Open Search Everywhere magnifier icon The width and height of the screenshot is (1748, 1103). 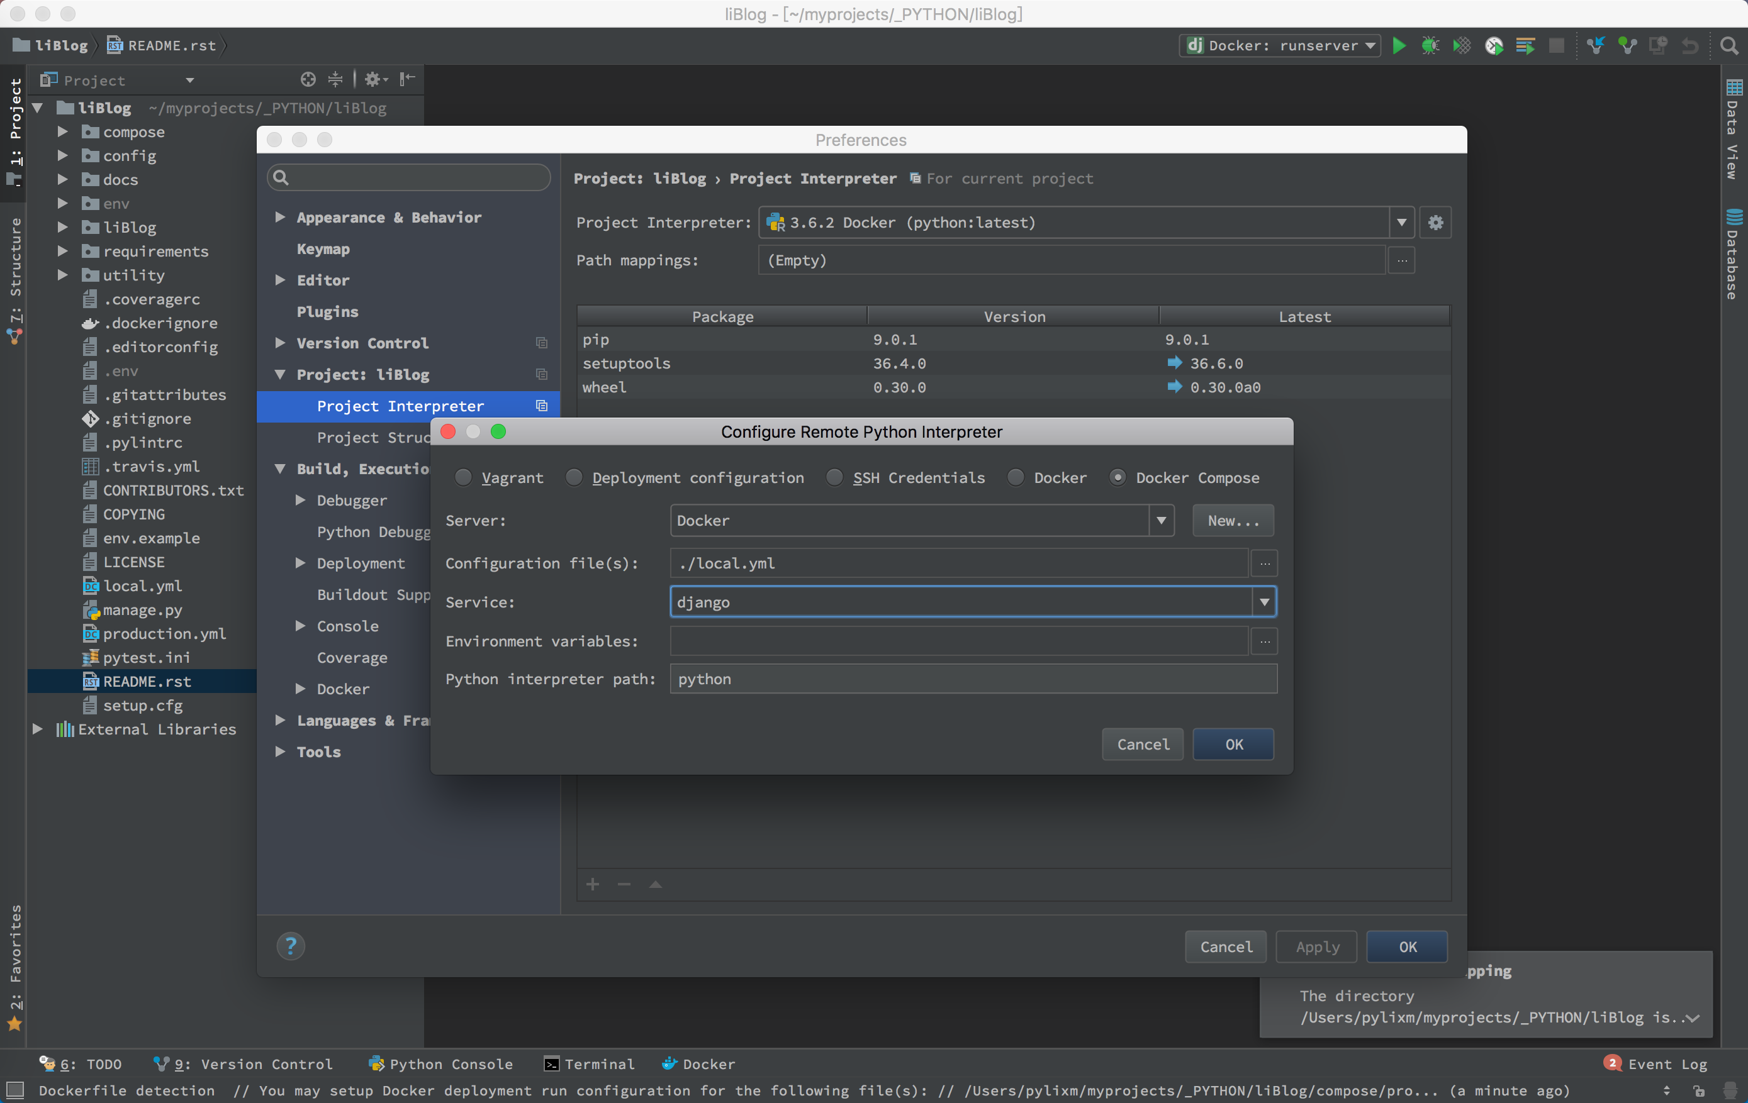point(1729,46)
